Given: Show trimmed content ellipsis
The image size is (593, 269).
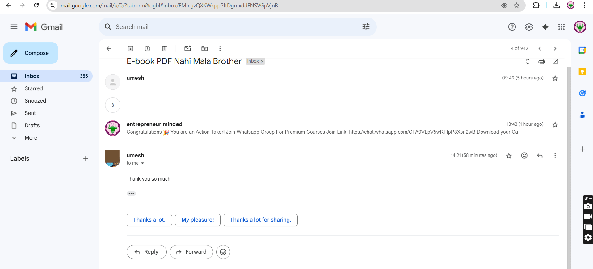Looking at the screenshot, I should coord(131,194).
